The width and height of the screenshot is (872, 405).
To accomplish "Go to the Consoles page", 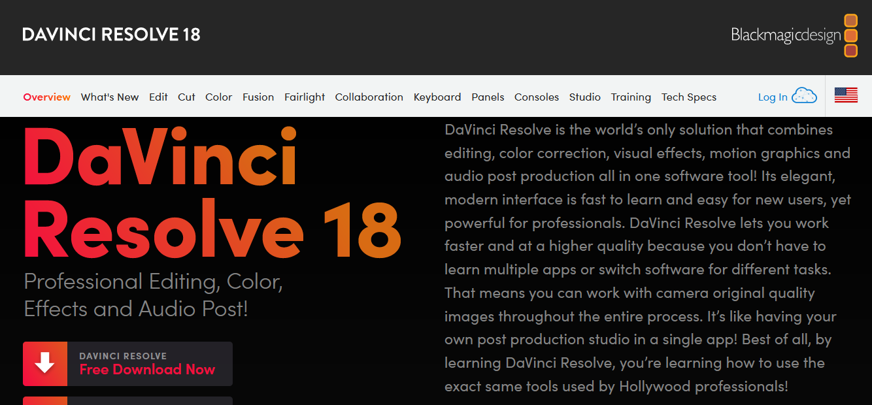I will tap(537, 97).
